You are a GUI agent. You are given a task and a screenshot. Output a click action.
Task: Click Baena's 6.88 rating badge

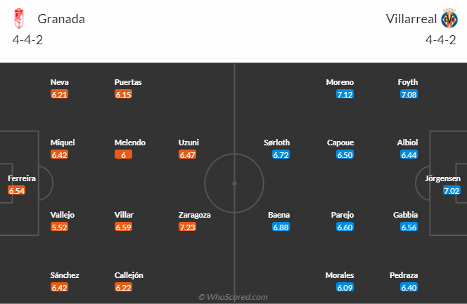click(281, 227)
